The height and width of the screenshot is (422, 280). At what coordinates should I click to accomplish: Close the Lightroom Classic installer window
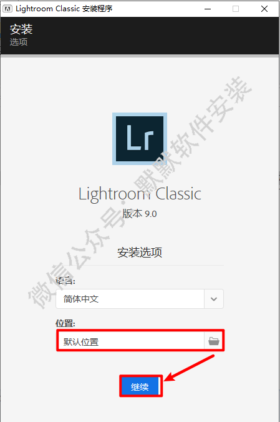pos(264,9)
